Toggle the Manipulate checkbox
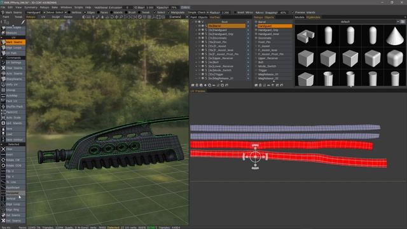 pyautogui.click(x=176, y=13)
